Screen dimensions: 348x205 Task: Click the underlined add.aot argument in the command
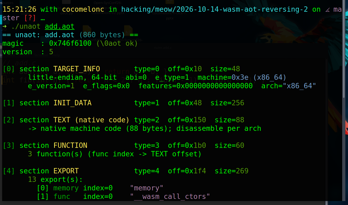point(60,26)
